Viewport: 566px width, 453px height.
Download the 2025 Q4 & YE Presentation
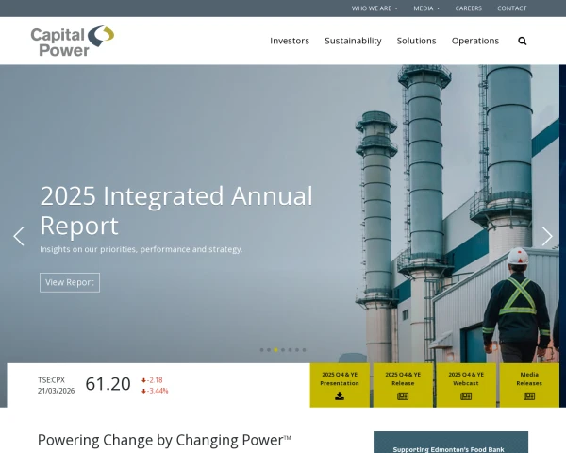[340, 385]
